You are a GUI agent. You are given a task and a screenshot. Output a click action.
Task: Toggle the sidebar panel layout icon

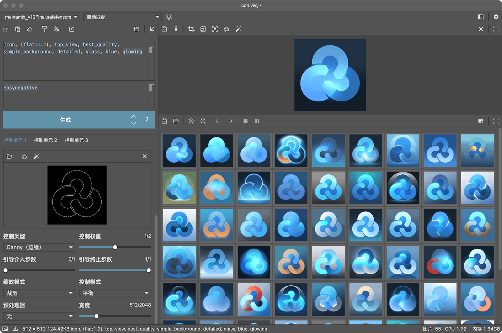point(481,17)
